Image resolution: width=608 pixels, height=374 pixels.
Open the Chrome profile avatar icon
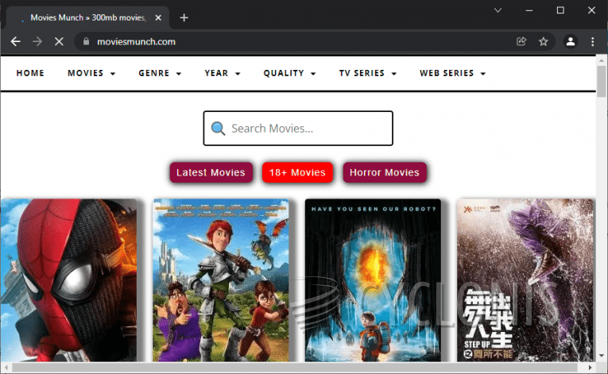pos(570,41)
